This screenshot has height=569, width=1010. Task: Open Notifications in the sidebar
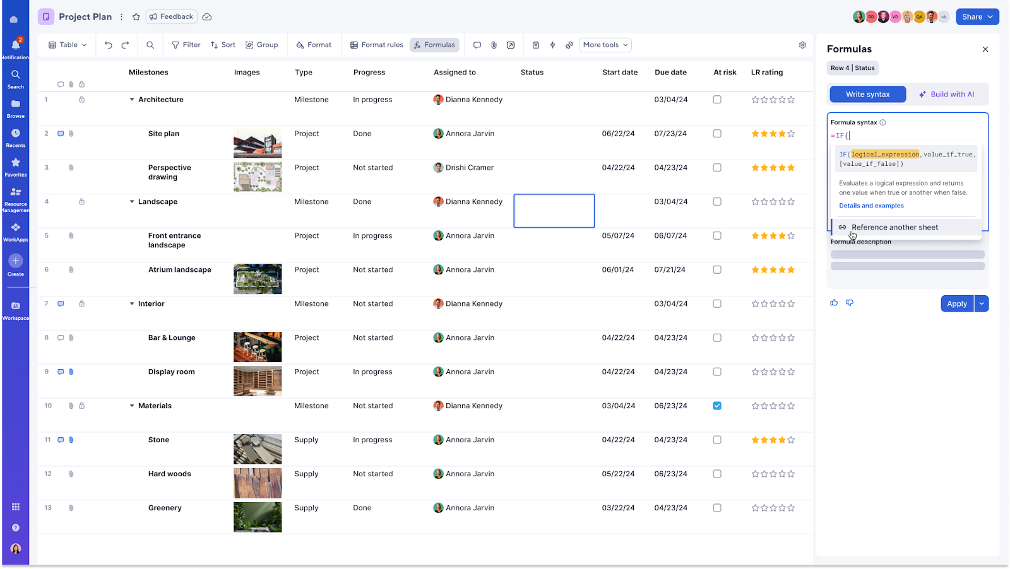15,48
